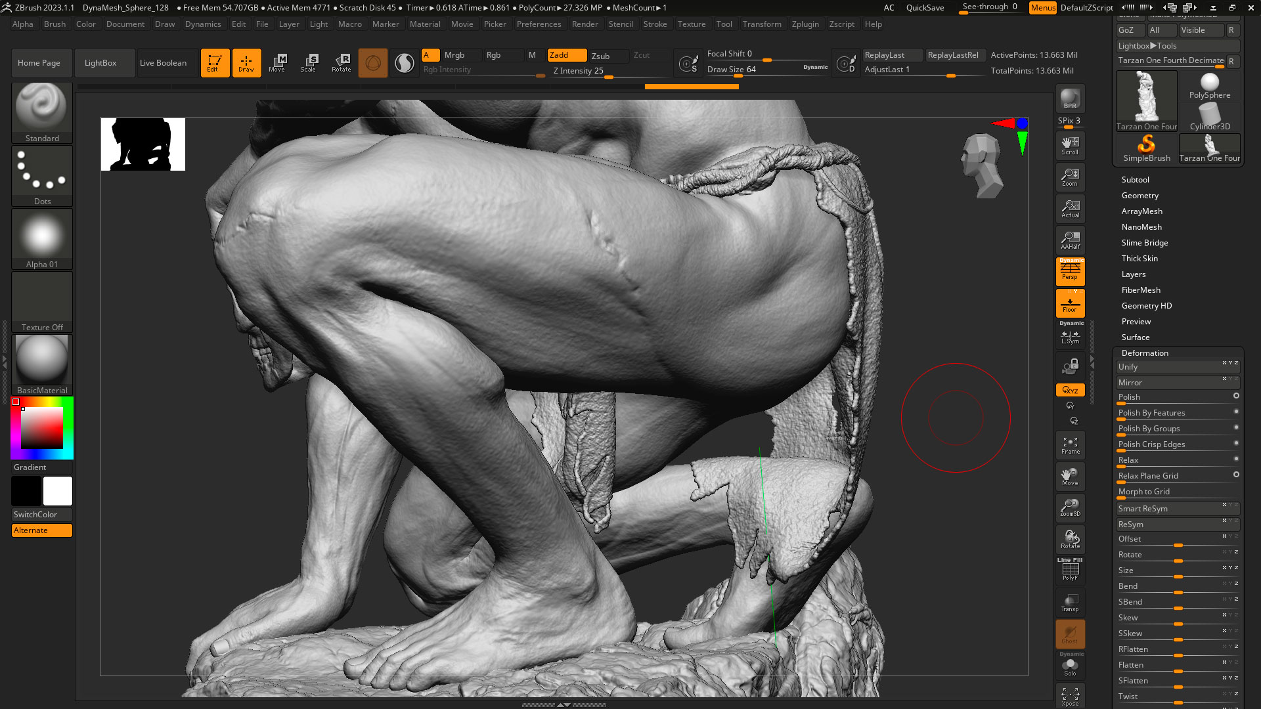Click the Frame view icon
This screenshot has width=1261, height=709.
(x=1070, y=444)
